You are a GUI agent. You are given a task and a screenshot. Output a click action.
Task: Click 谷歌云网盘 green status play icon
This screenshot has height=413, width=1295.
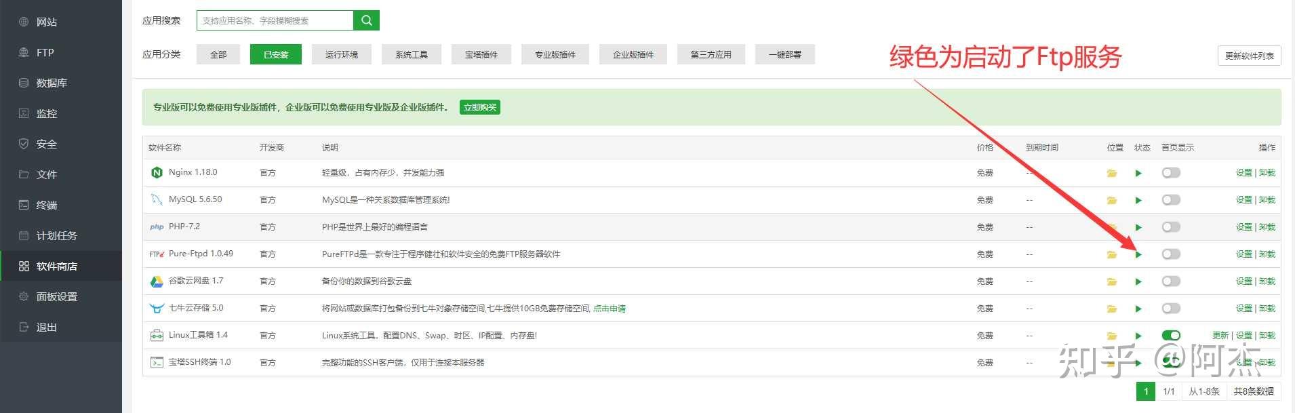coord(1138,281)
